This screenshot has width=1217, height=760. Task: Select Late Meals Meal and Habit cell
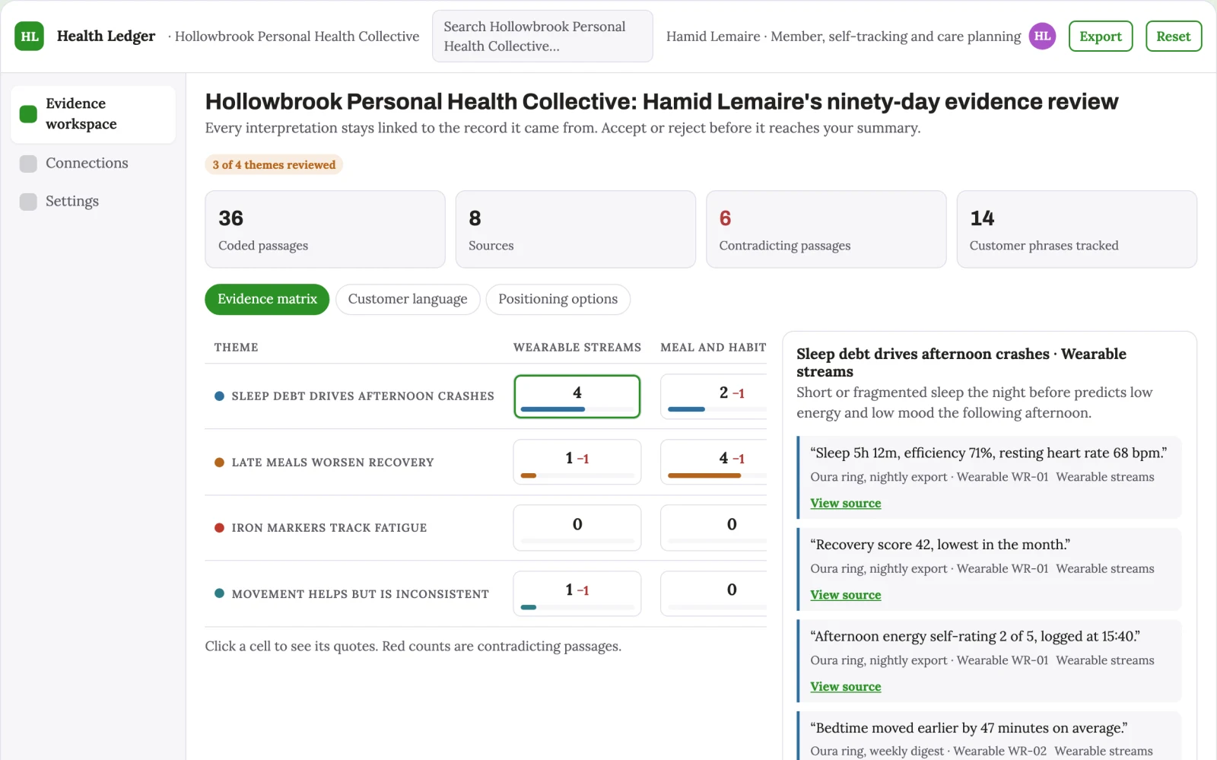click(713, 463)
